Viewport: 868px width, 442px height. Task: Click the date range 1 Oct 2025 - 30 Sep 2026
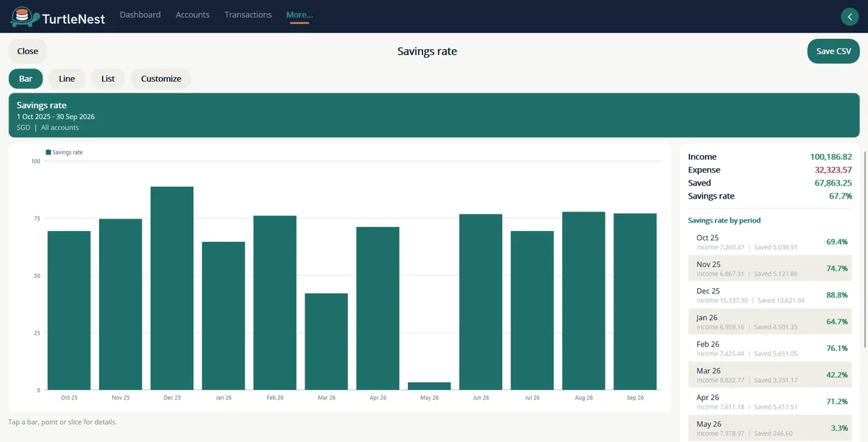56,116
